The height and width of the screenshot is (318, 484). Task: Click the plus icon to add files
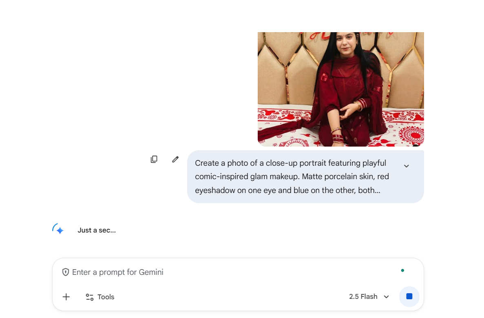tap(66, 297)
